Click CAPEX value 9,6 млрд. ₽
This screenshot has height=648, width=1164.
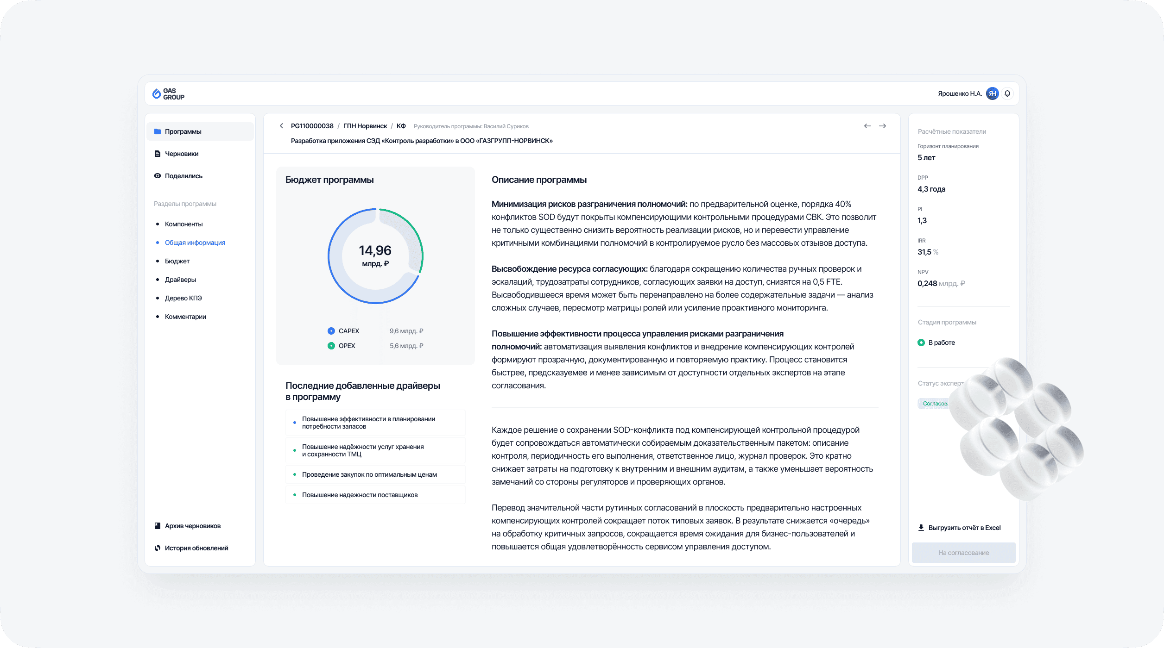point(406,331)
